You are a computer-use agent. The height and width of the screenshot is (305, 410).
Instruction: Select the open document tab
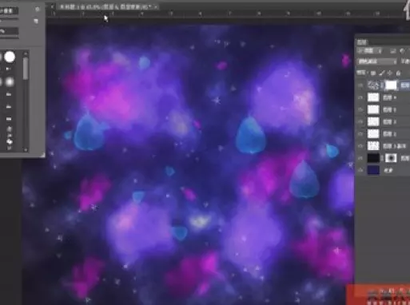pyautogui.click(x=107, y=6)
